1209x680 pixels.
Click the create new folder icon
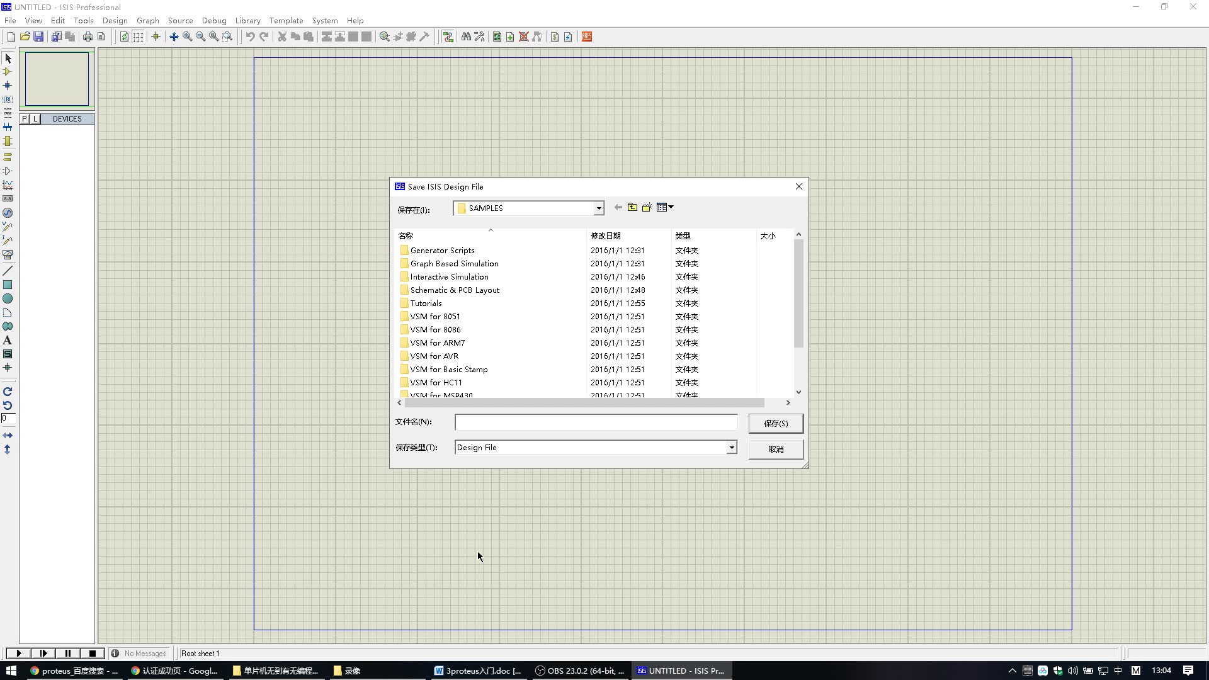pyautogui.click(x=647, y=207)
